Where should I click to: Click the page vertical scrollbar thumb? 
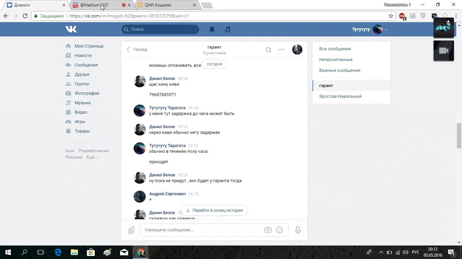coord(459,136)
